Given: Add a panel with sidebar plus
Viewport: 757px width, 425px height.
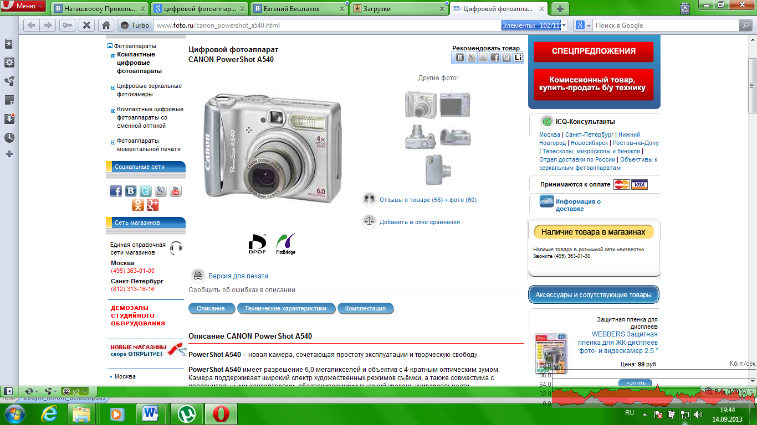Looking at the screenshot, I should coord(9,154).
